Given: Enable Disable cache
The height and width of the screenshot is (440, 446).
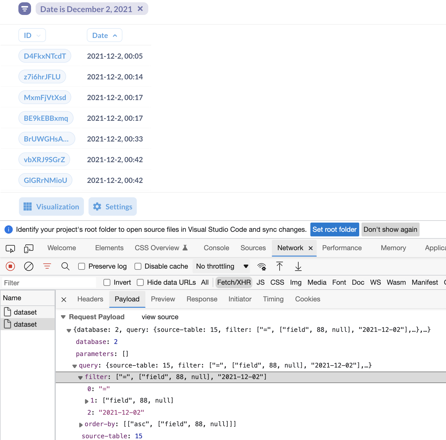Looking at the screenshot, I should pos(138,266).
